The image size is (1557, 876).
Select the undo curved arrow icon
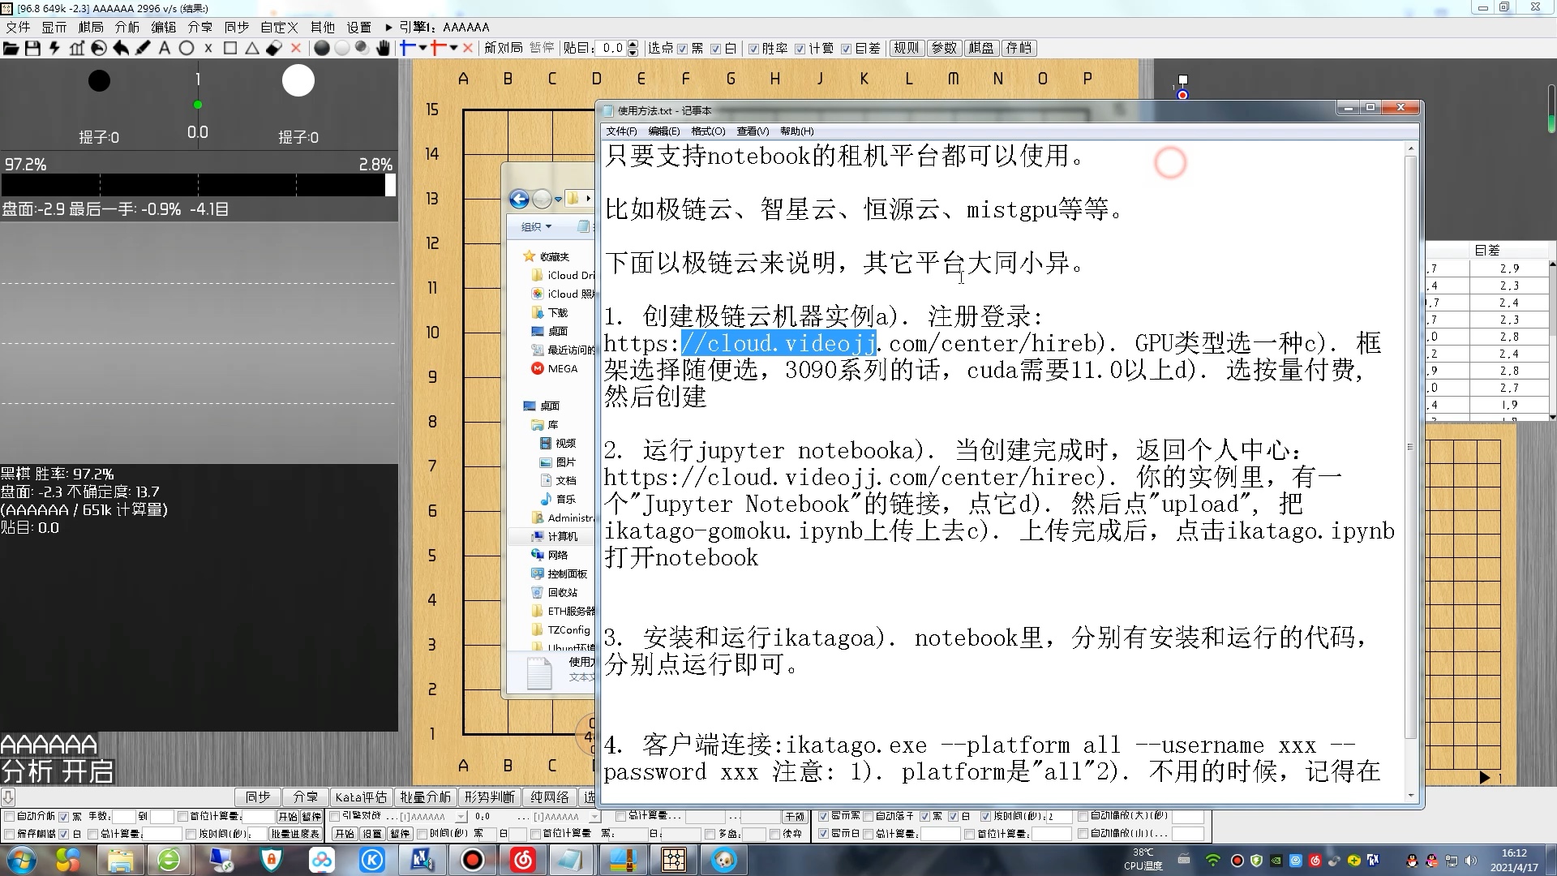[121, 49]
